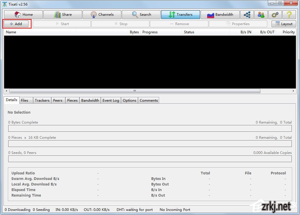Open the Home section
The image size is (300, 215).
click(23, 15)
